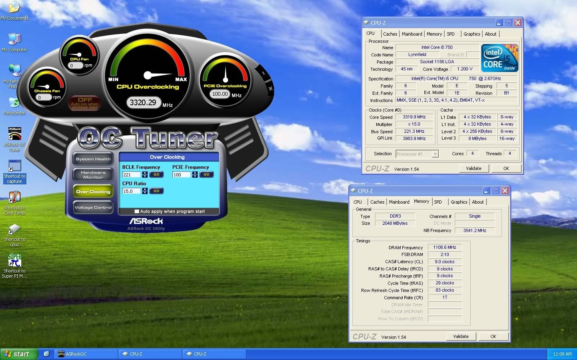Click the memory Size value 2048 MBytes
The height and width of the screenshot is (360, 577).
tap(395, 223)
